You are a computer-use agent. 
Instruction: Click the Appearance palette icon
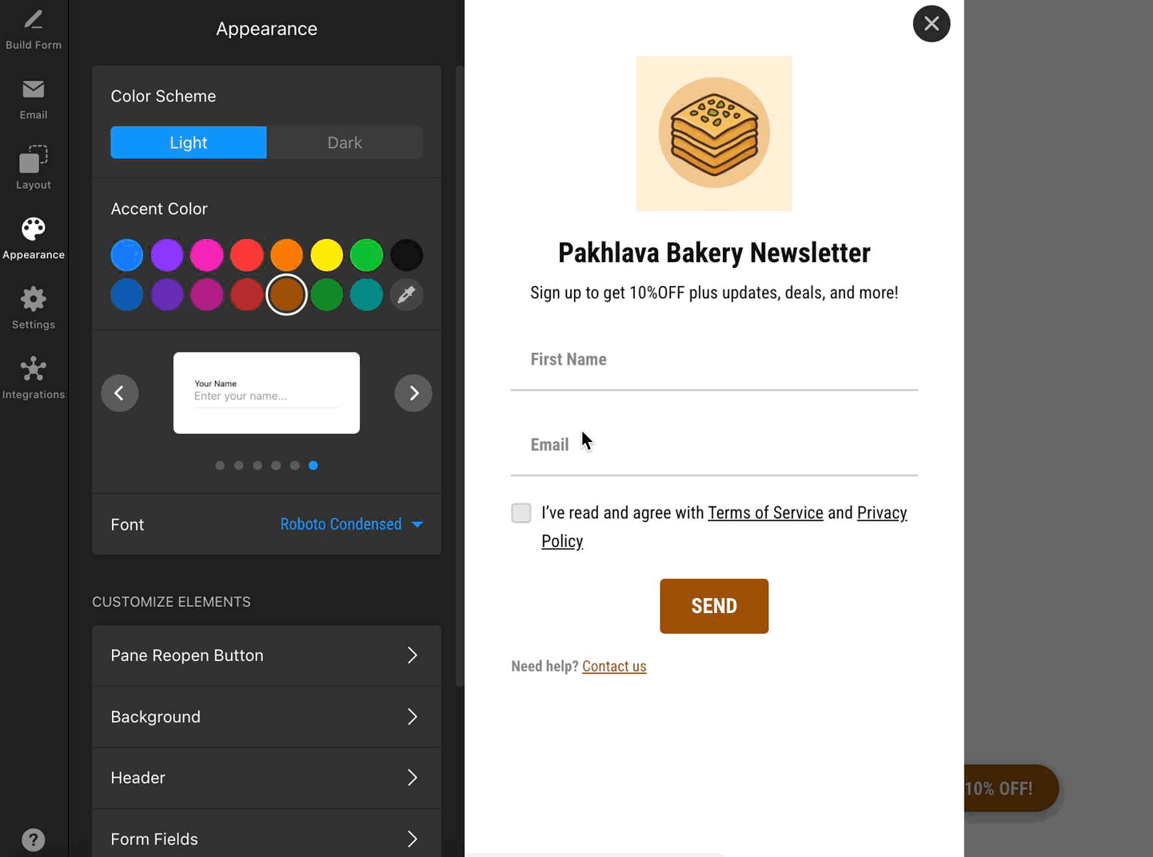[x=34, y=230]
